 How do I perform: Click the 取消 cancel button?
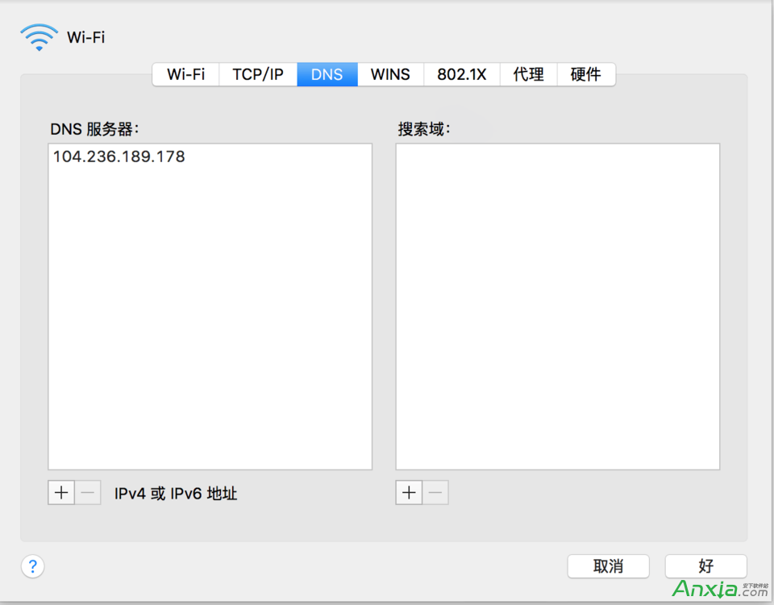click(x=608, y=566)
